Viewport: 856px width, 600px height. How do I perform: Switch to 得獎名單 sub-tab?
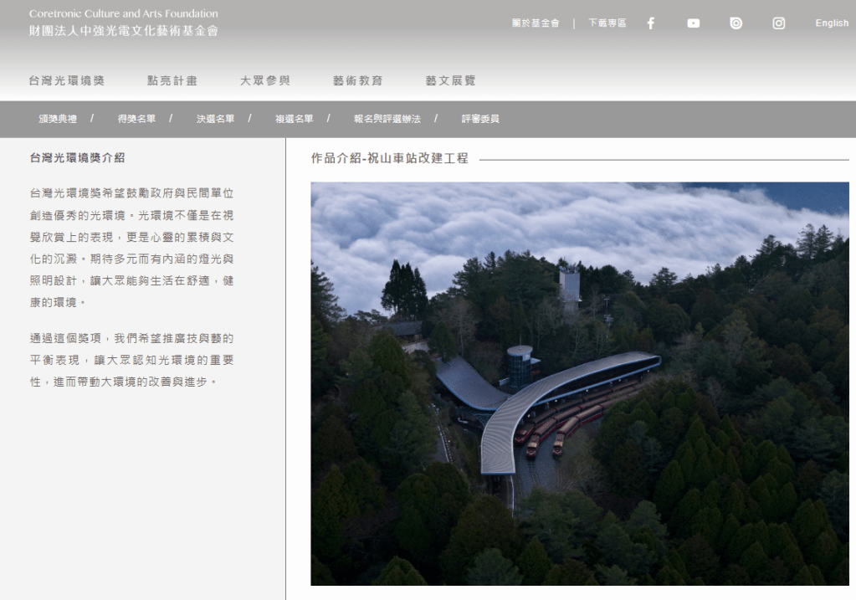tap(136, 119)
